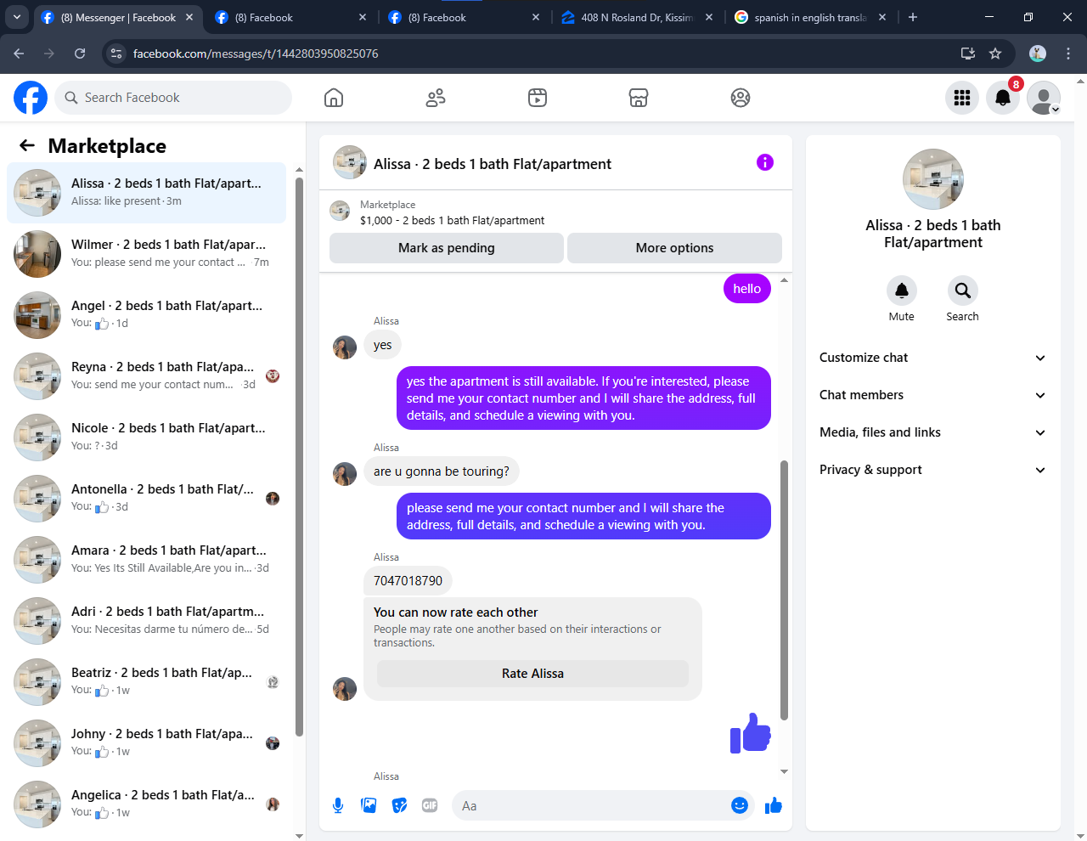Open the Angelica conversation
Image resolution: width=1087 pixels, height=841 pixels.
coord(146,804)
